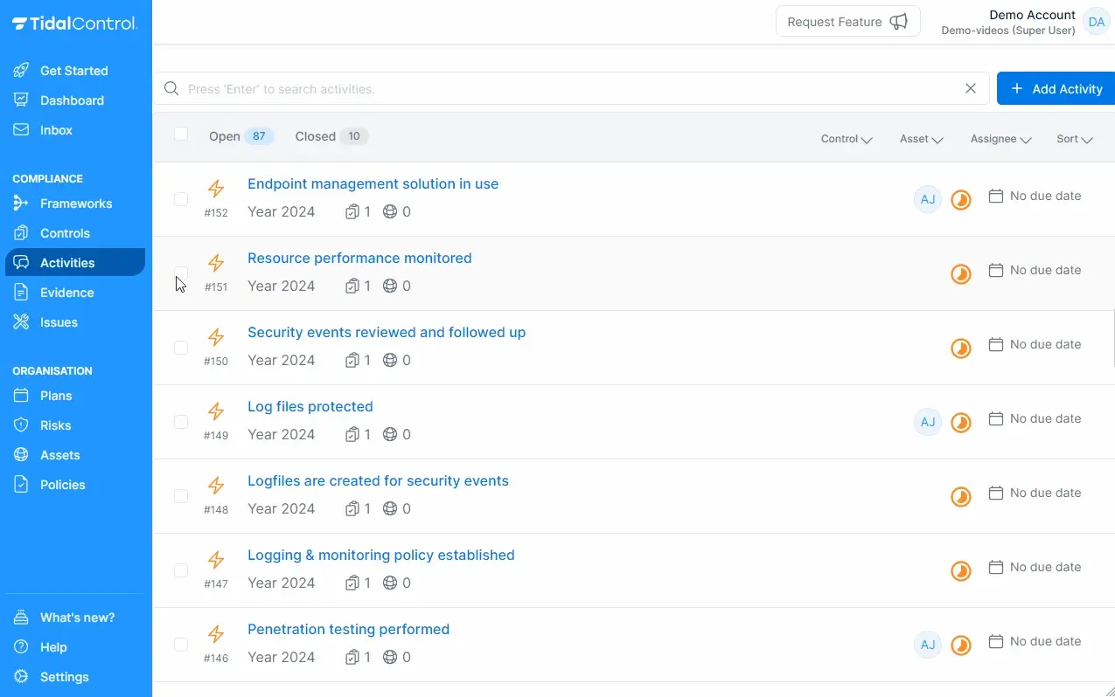The height and width of the screenshot is (697, 1115).
Task: Click the Evidence document icon
Action: coord(21,293)
